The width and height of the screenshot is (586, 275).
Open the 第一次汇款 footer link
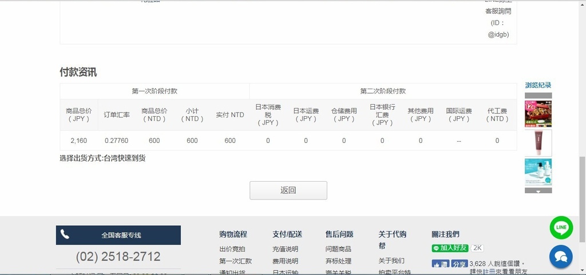[x=235, y=261]
